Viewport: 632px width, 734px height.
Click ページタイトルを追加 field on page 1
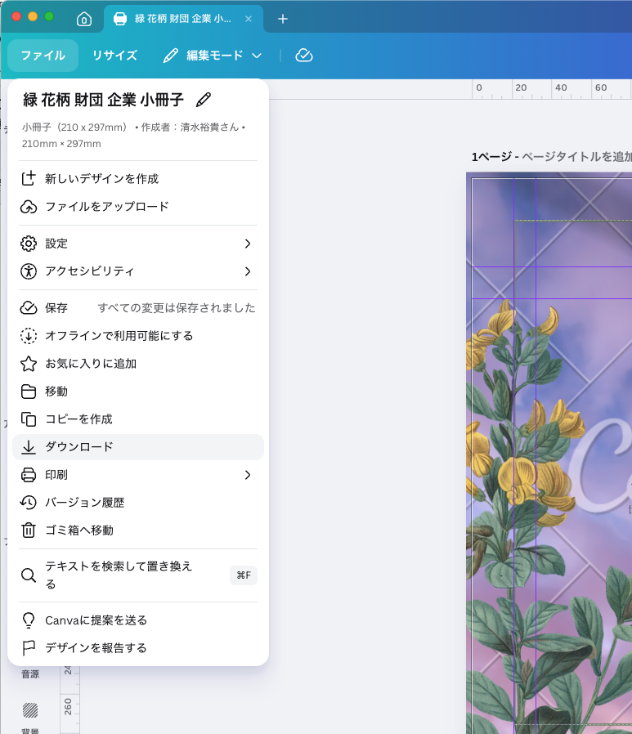point(576,157)
